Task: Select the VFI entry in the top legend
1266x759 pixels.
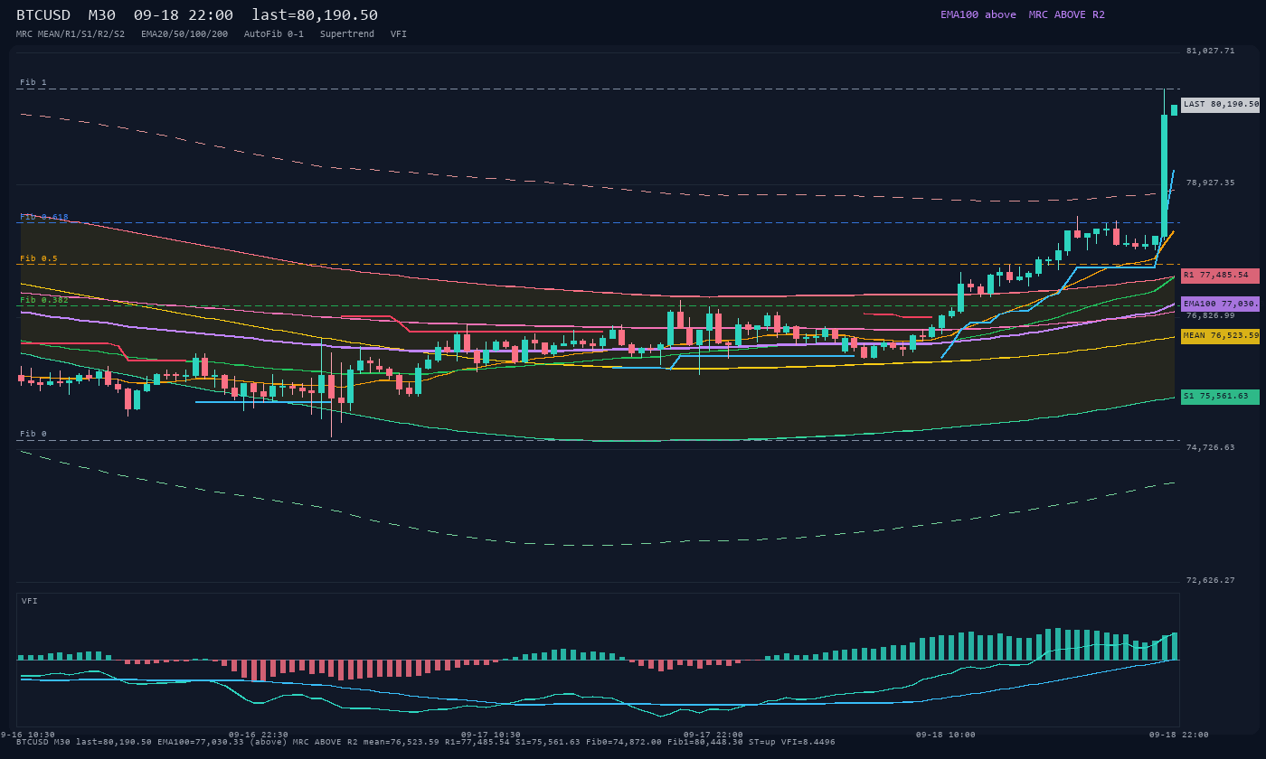Action: point(399,33)
